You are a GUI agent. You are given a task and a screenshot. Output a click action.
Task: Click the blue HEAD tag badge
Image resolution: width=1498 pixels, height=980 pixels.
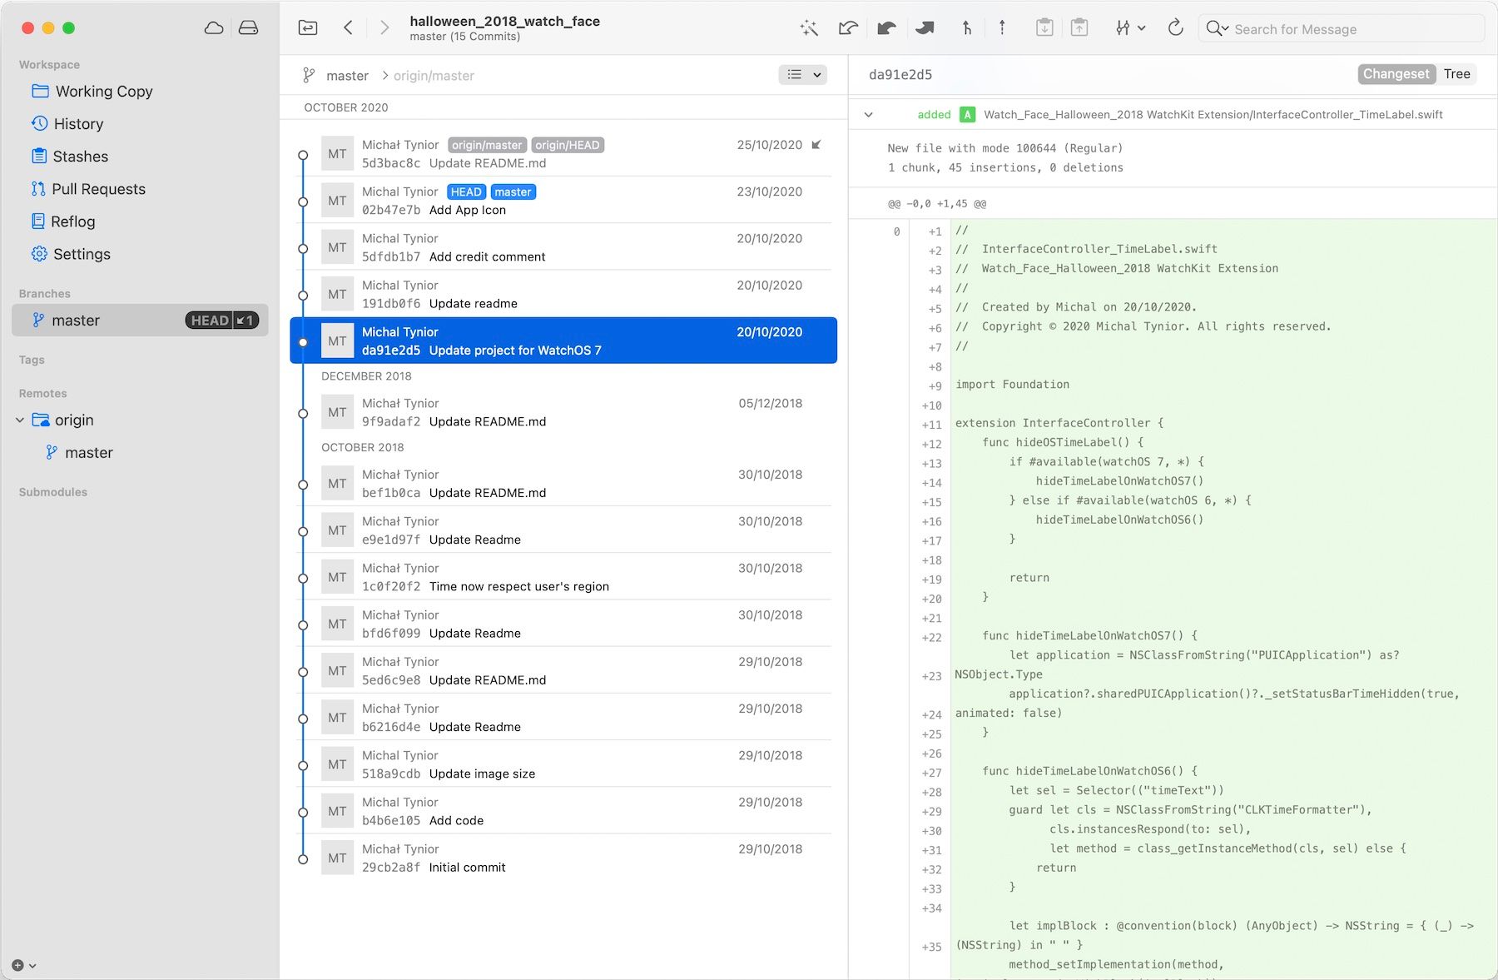tap(466, 192)
